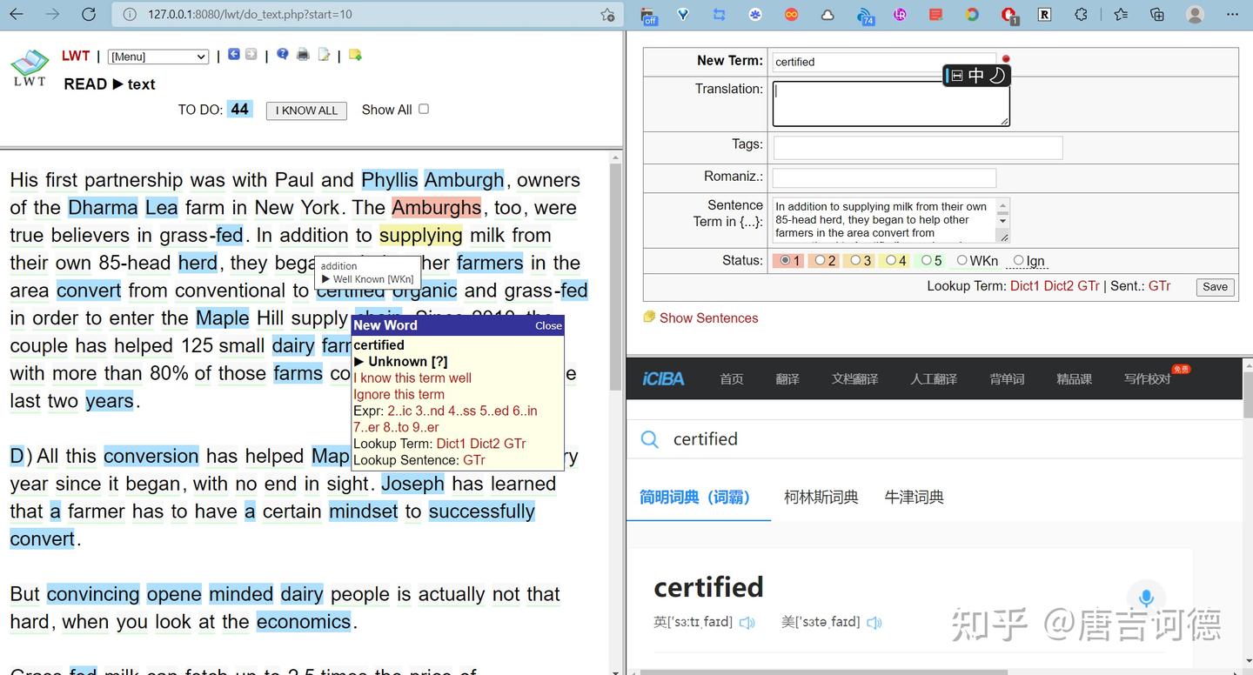Click 'Ignore this term' in popup
The image size is (1253, 675).
coord(399,394)
